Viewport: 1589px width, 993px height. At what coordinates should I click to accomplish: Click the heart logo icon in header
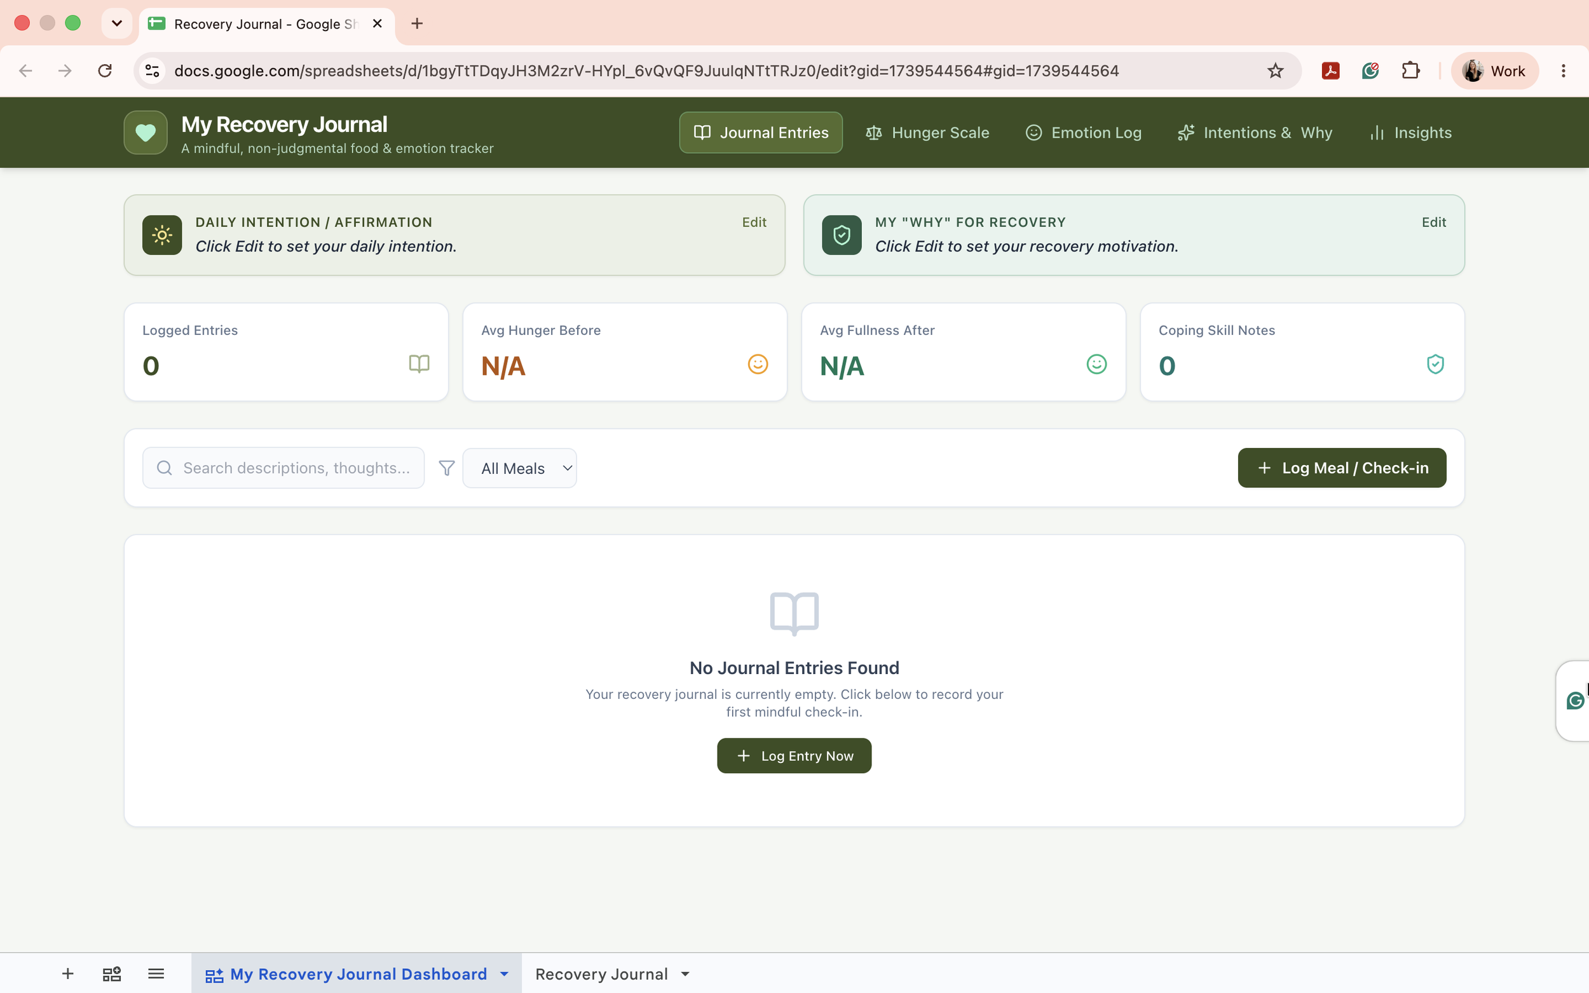[x=145, y=133]
